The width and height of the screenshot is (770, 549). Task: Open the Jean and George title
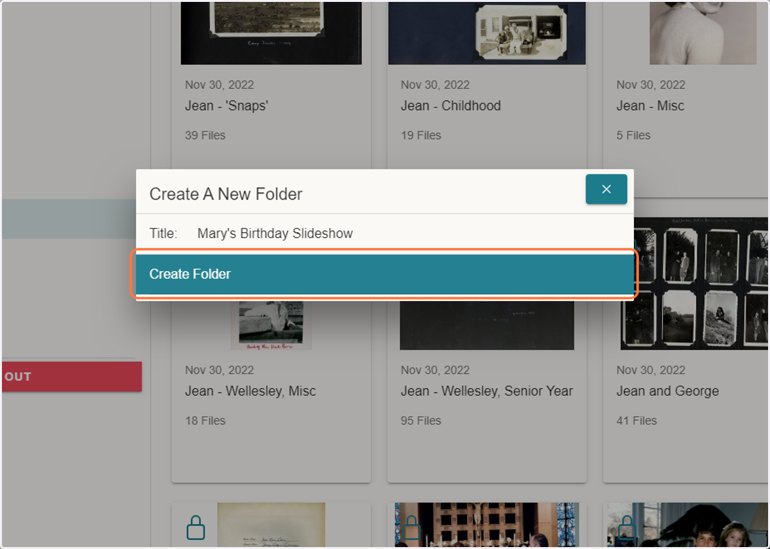point(667,391)
